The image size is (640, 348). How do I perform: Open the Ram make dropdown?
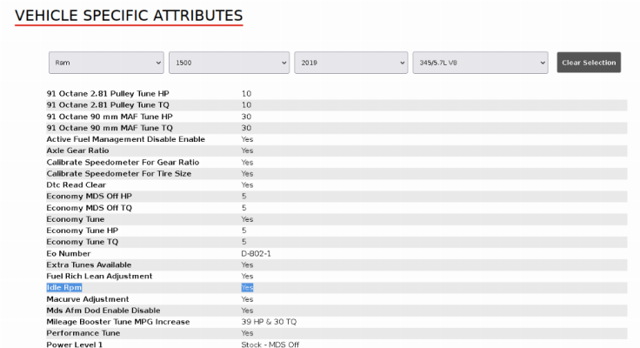(x=106, y=63)
